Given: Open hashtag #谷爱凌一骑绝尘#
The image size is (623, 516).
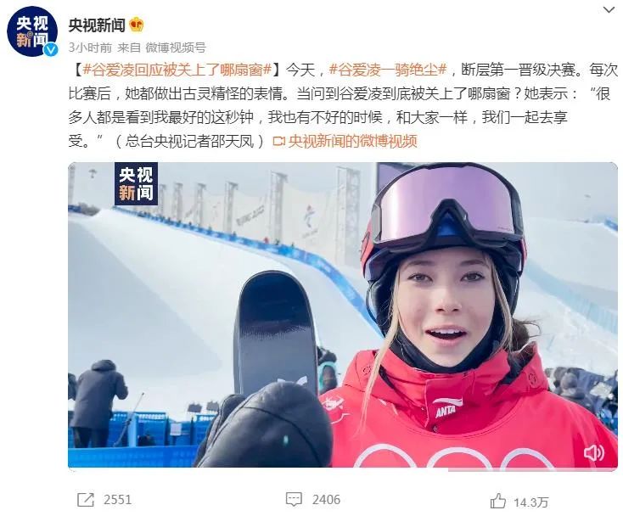Looking at the screenshot, I should (389, 70).
